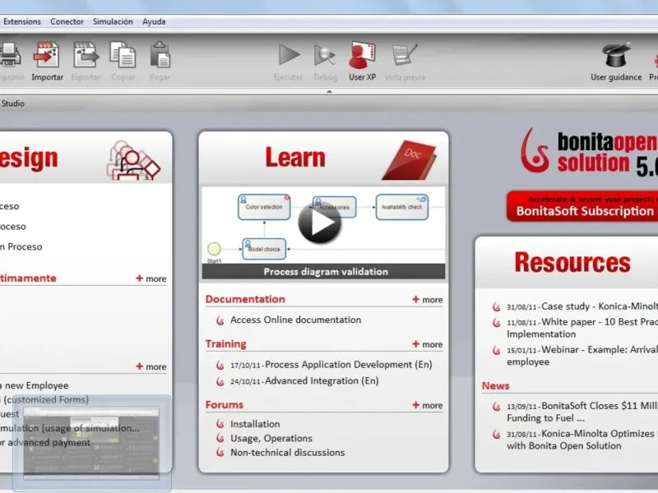Click the translucent window preview thumbnail
658x493 pixels.
tap(91, 442)
